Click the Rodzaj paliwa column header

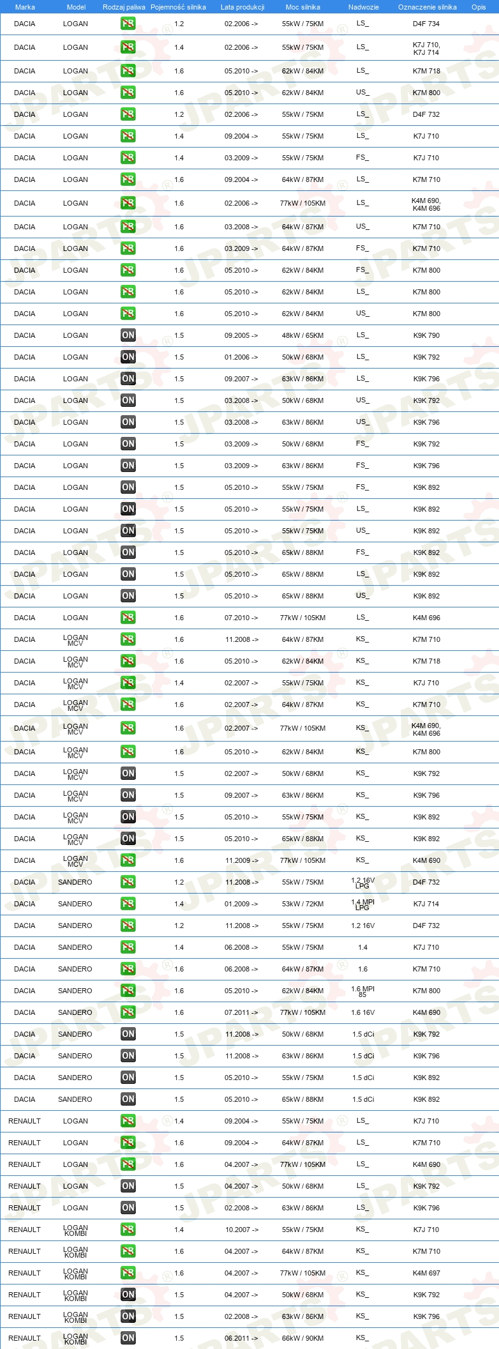124,7
